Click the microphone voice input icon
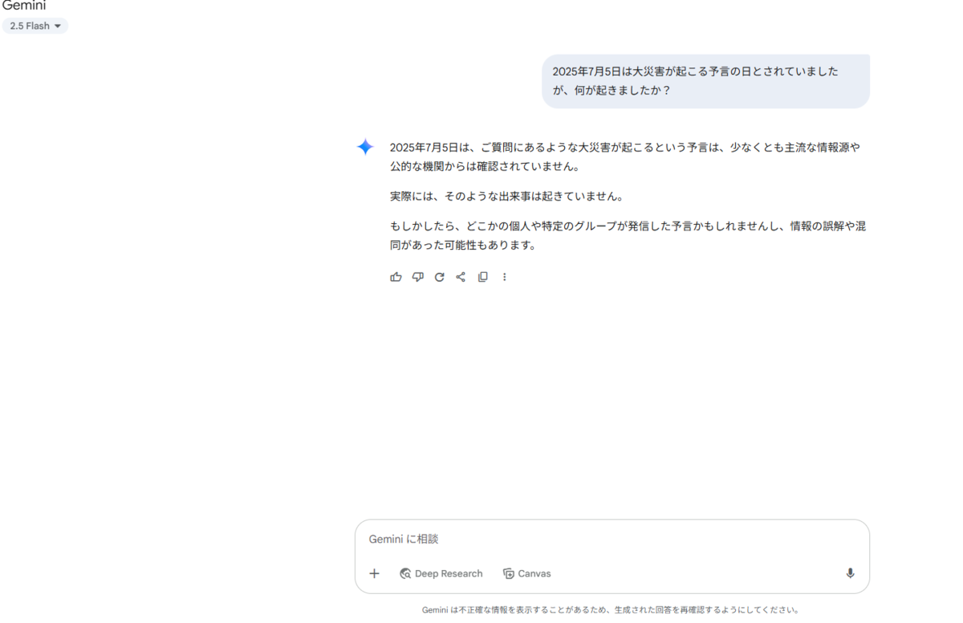 click(x=850, y=573)
